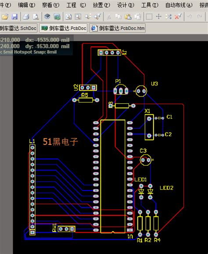Zoom on selected objects icon
The image size is (208, 254).
(88, 17)
